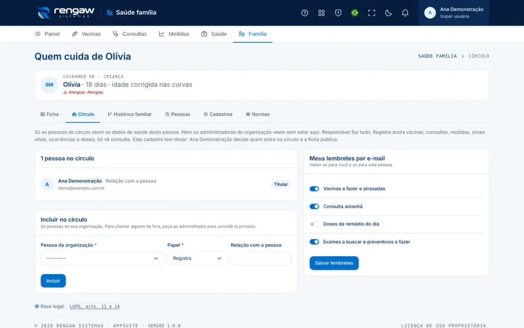The height and width of the screenshot is (328, 524).
Task: Change language via Brazil flag icon
Action: pos(355,13)
